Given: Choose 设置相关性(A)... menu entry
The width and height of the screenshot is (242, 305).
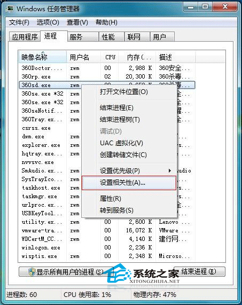Looking at the screenshot, I should click(129, 183).
